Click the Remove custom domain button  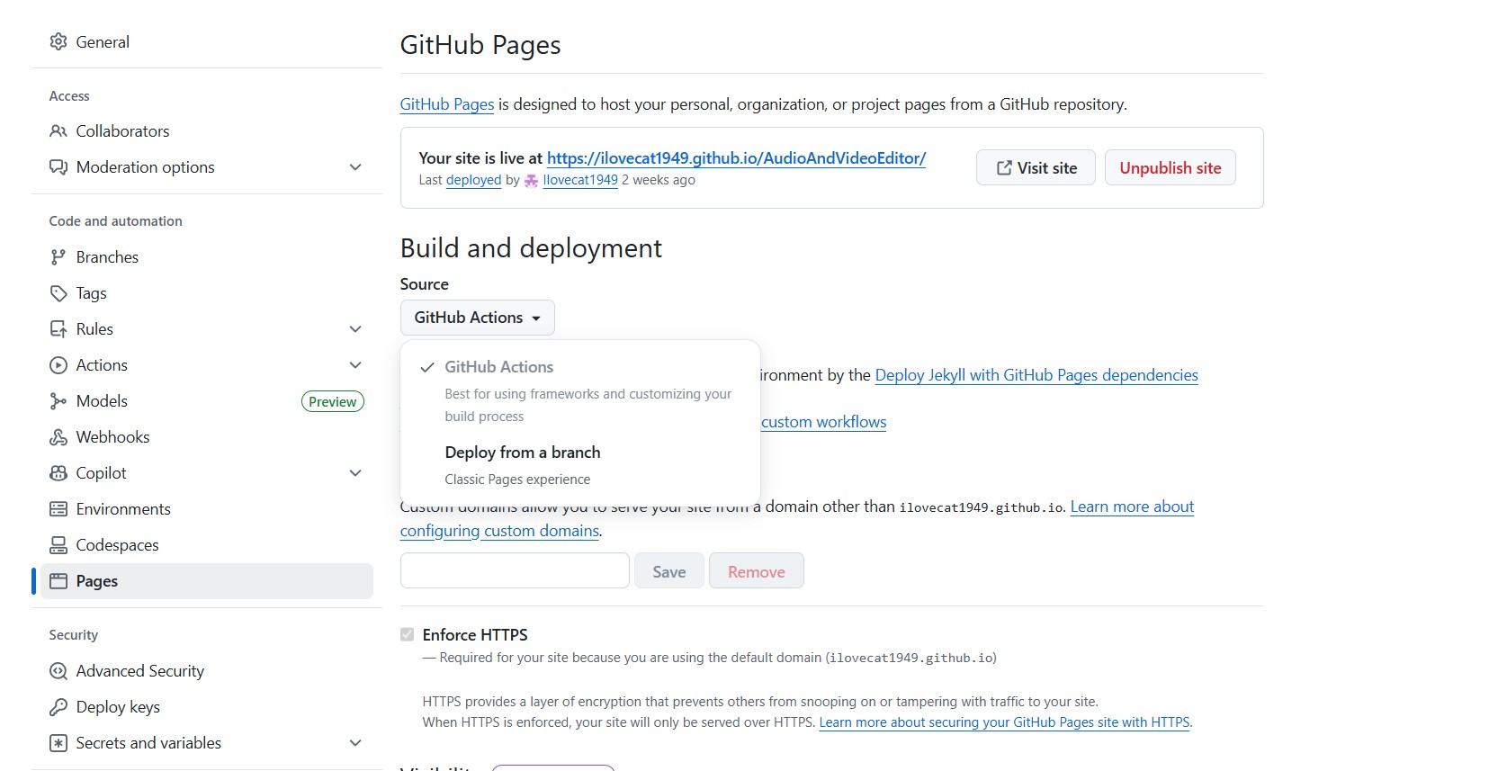point(756,571)
